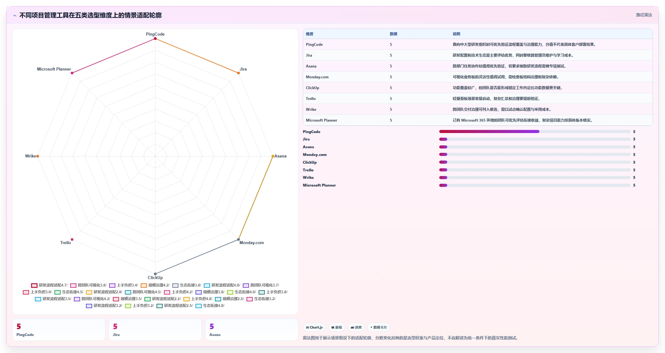
Task: Click the Wrike data point on the radar
Action: [38, 156]
